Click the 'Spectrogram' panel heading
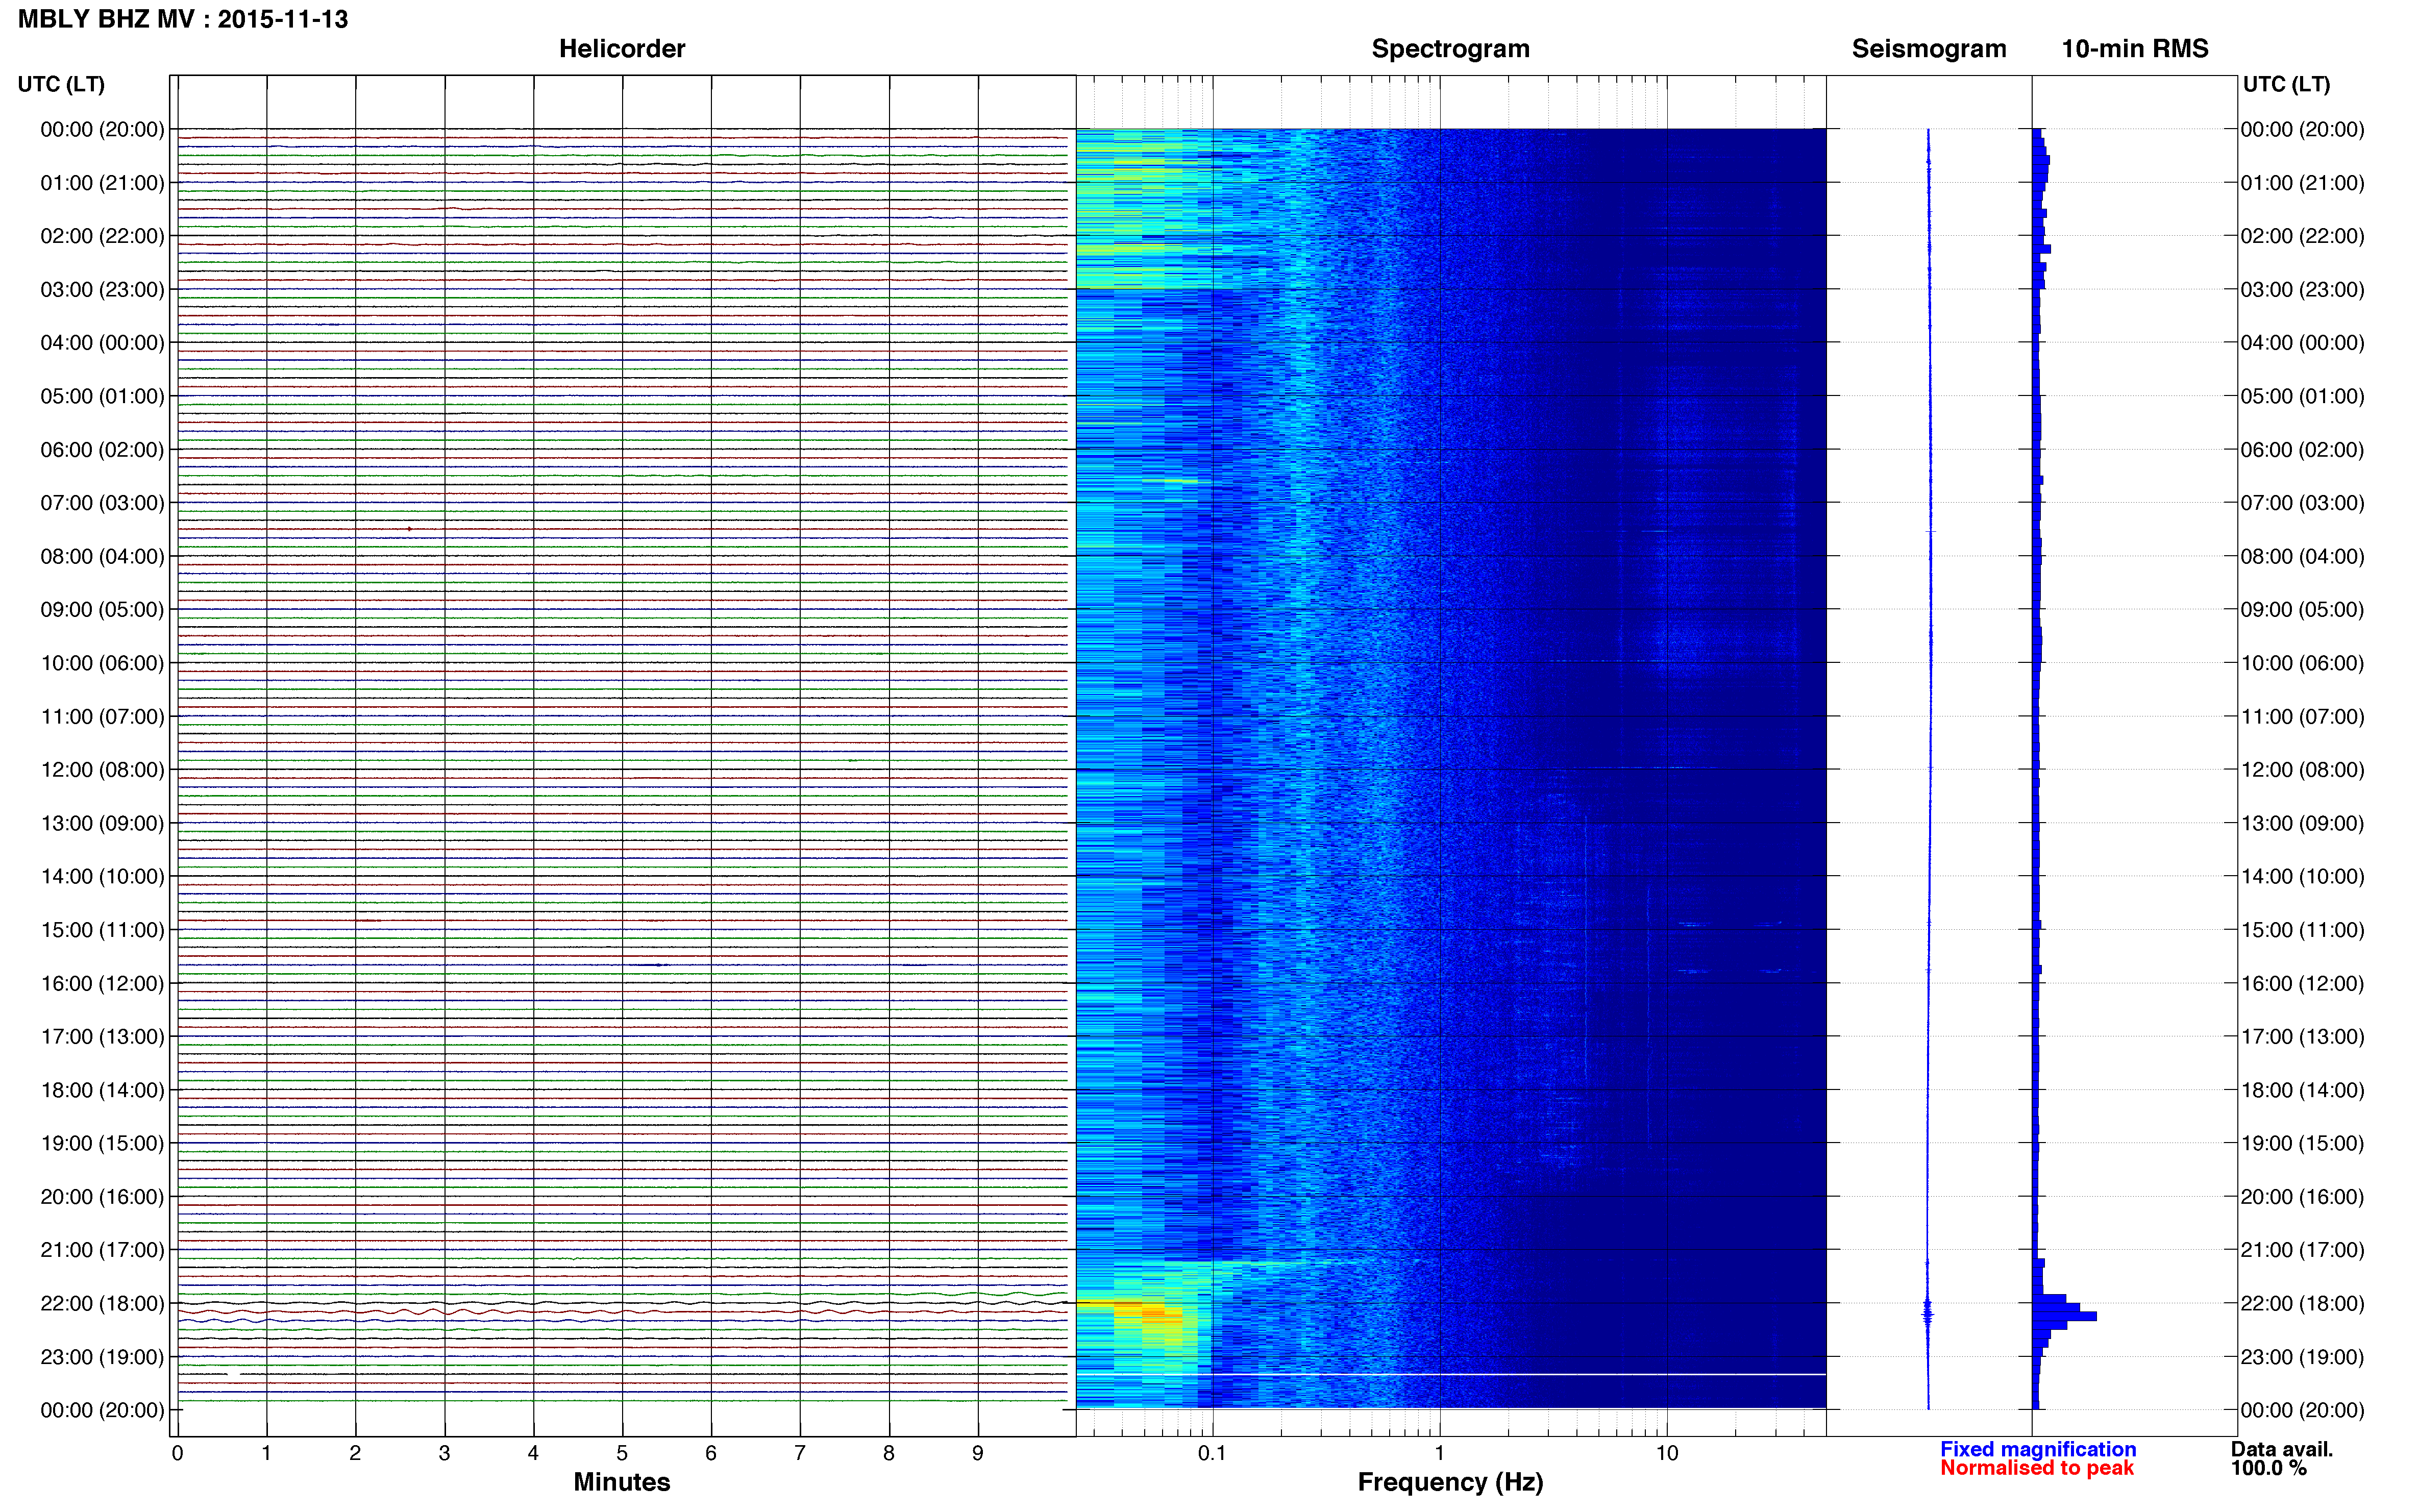The width and height of the screenshot is (2419, 1512). tap(1450, 49)
